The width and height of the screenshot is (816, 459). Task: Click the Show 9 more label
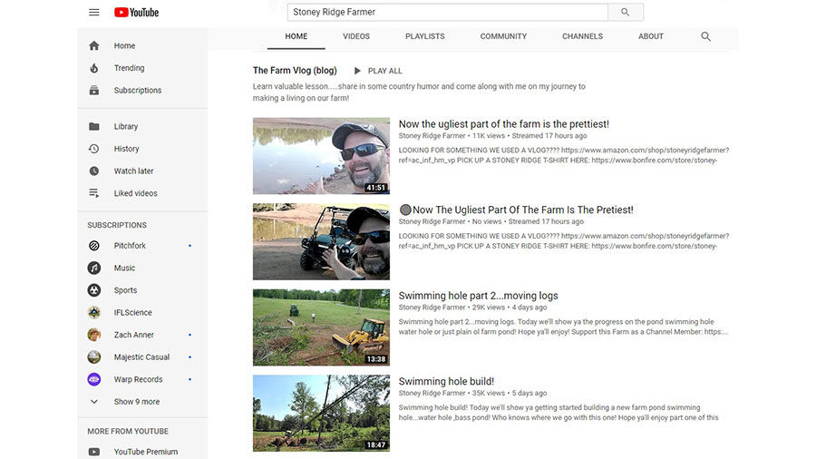pos(137,402)
